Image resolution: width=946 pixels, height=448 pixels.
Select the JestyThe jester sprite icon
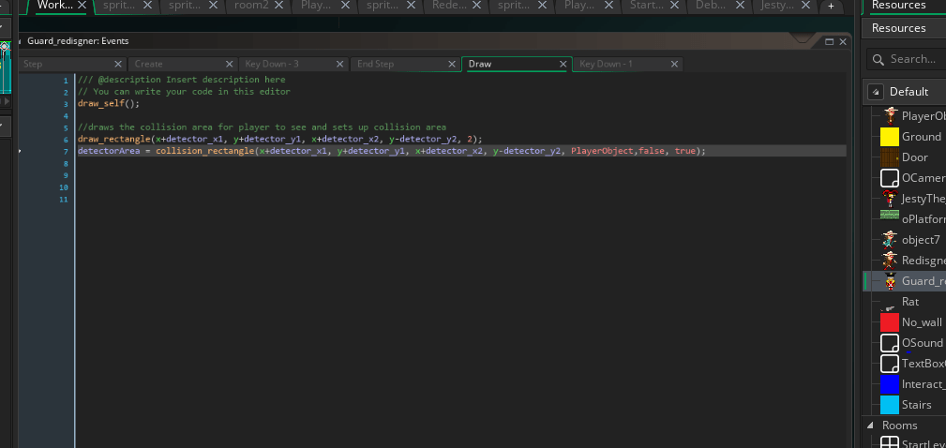point(890,199)
